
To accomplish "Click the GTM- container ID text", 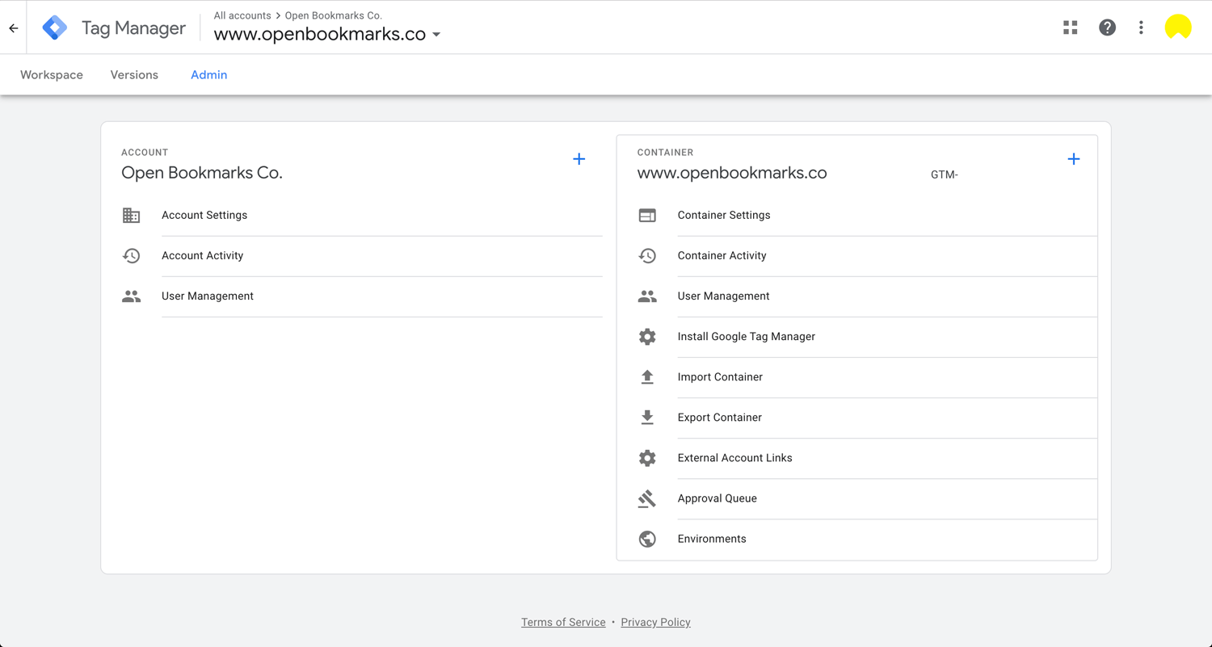I will coord(945,174).
